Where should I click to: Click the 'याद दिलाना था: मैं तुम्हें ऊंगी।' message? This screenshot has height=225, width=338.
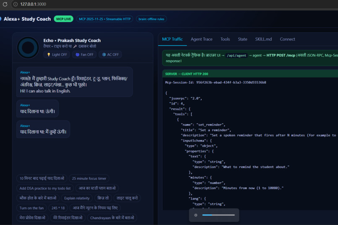[43, 132]
